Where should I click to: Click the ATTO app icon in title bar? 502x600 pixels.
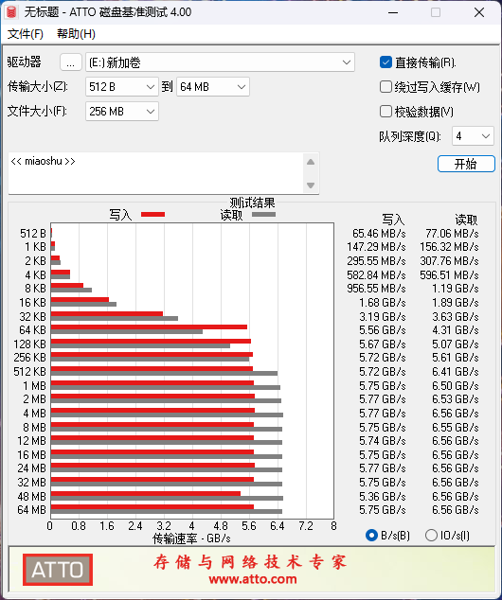pyautogui.click(x=11, y=12)
